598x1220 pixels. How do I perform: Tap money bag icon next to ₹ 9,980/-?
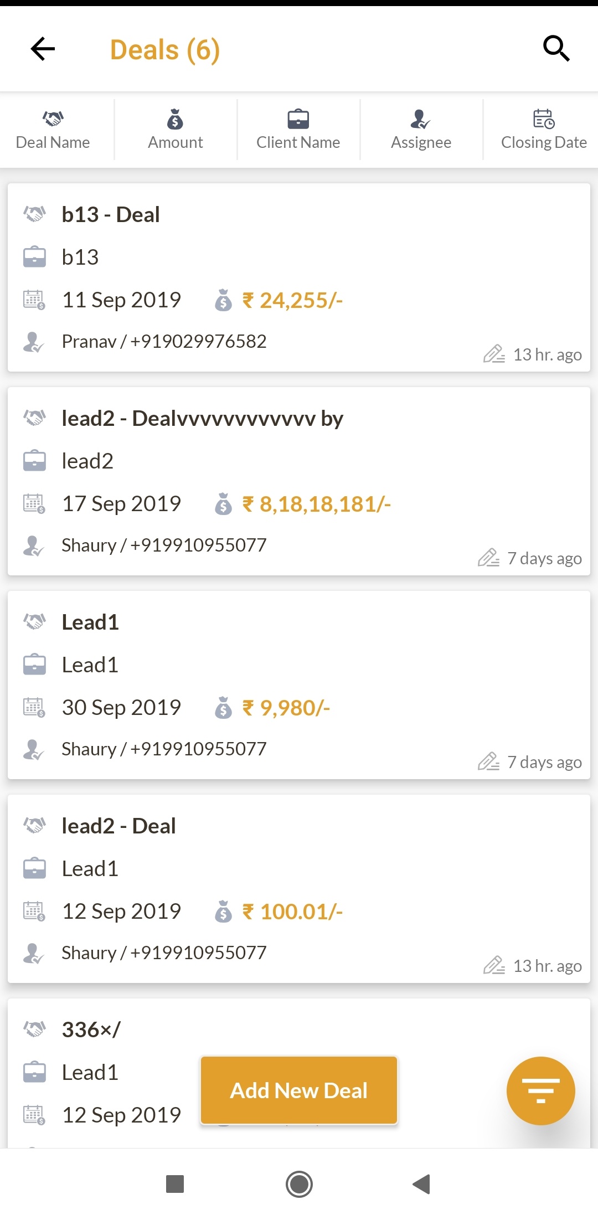(x=223, y=708)
